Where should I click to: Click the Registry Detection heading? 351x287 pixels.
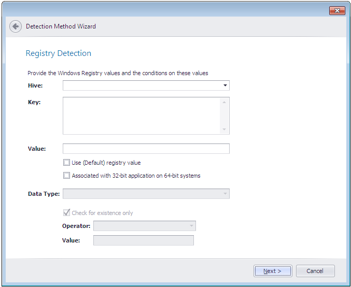click(58, 53)
